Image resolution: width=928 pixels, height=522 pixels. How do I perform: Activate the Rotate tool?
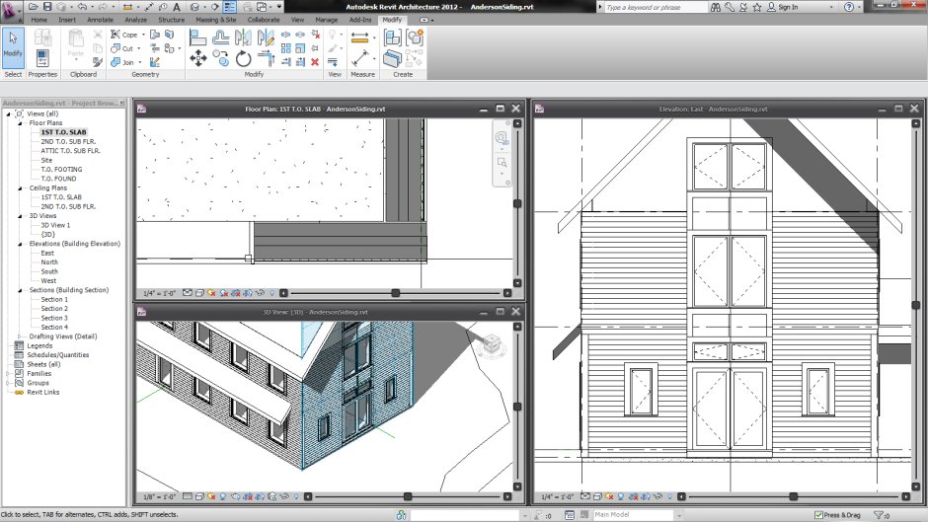tap(243, 58)
